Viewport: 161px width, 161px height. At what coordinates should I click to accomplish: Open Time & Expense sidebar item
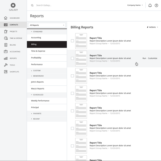pos(13,38)
